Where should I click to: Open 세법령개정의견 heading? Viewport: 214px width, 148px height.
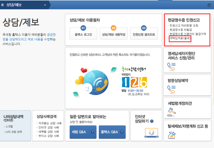pyautogui.click(x=180, y=104)
